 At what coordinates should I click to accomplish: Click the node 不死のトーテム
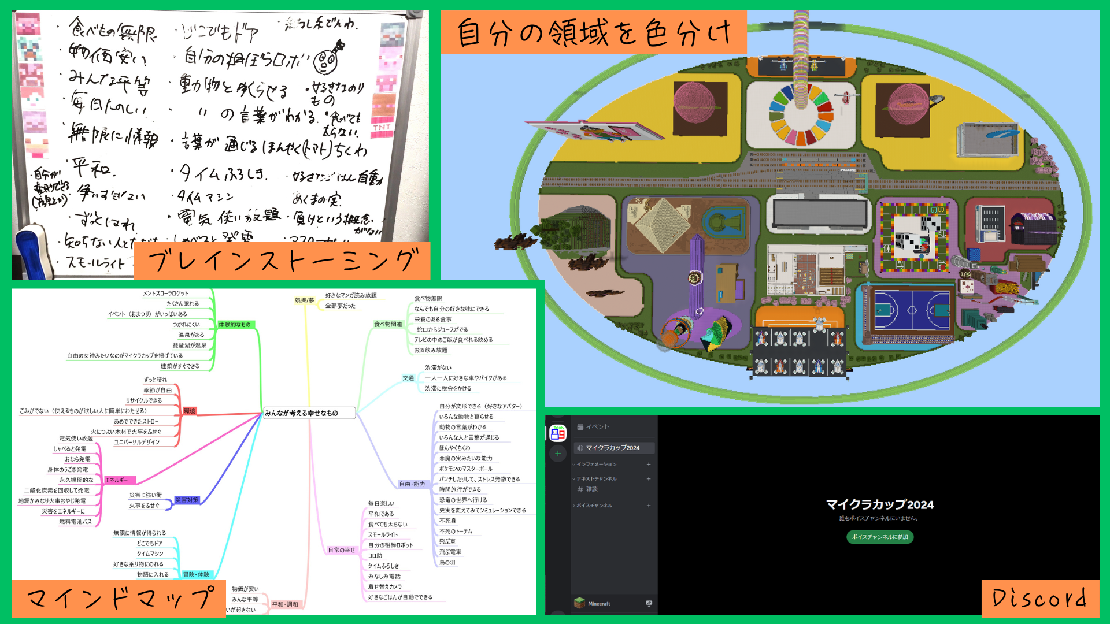pos(456,532)
